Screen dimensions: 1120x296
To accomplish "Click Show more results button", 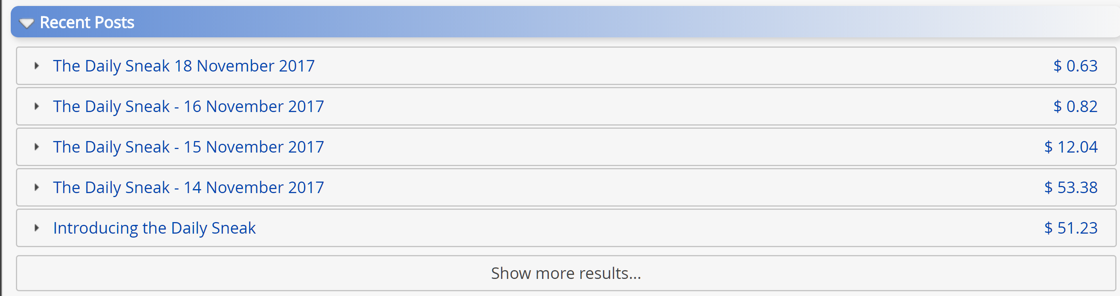I will pyautogui.click(x=566, y=273).
